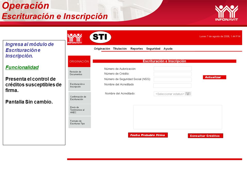Viewport: 247px width, 185px height.
Task: Open Escrituración e Inscripción in sidebar
Action: click(x=80, y=85)
